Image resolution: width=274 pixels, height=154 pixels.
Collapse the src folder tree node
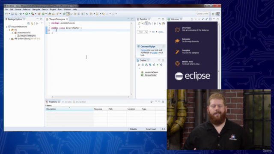coord(9,30)
